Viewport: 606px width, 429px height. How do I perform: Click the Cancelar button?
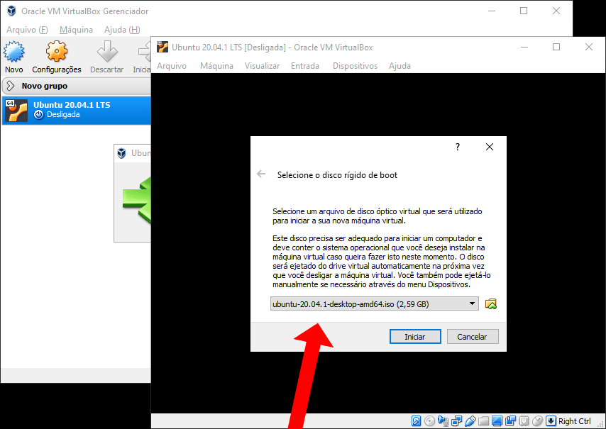[x=473, y=337]
